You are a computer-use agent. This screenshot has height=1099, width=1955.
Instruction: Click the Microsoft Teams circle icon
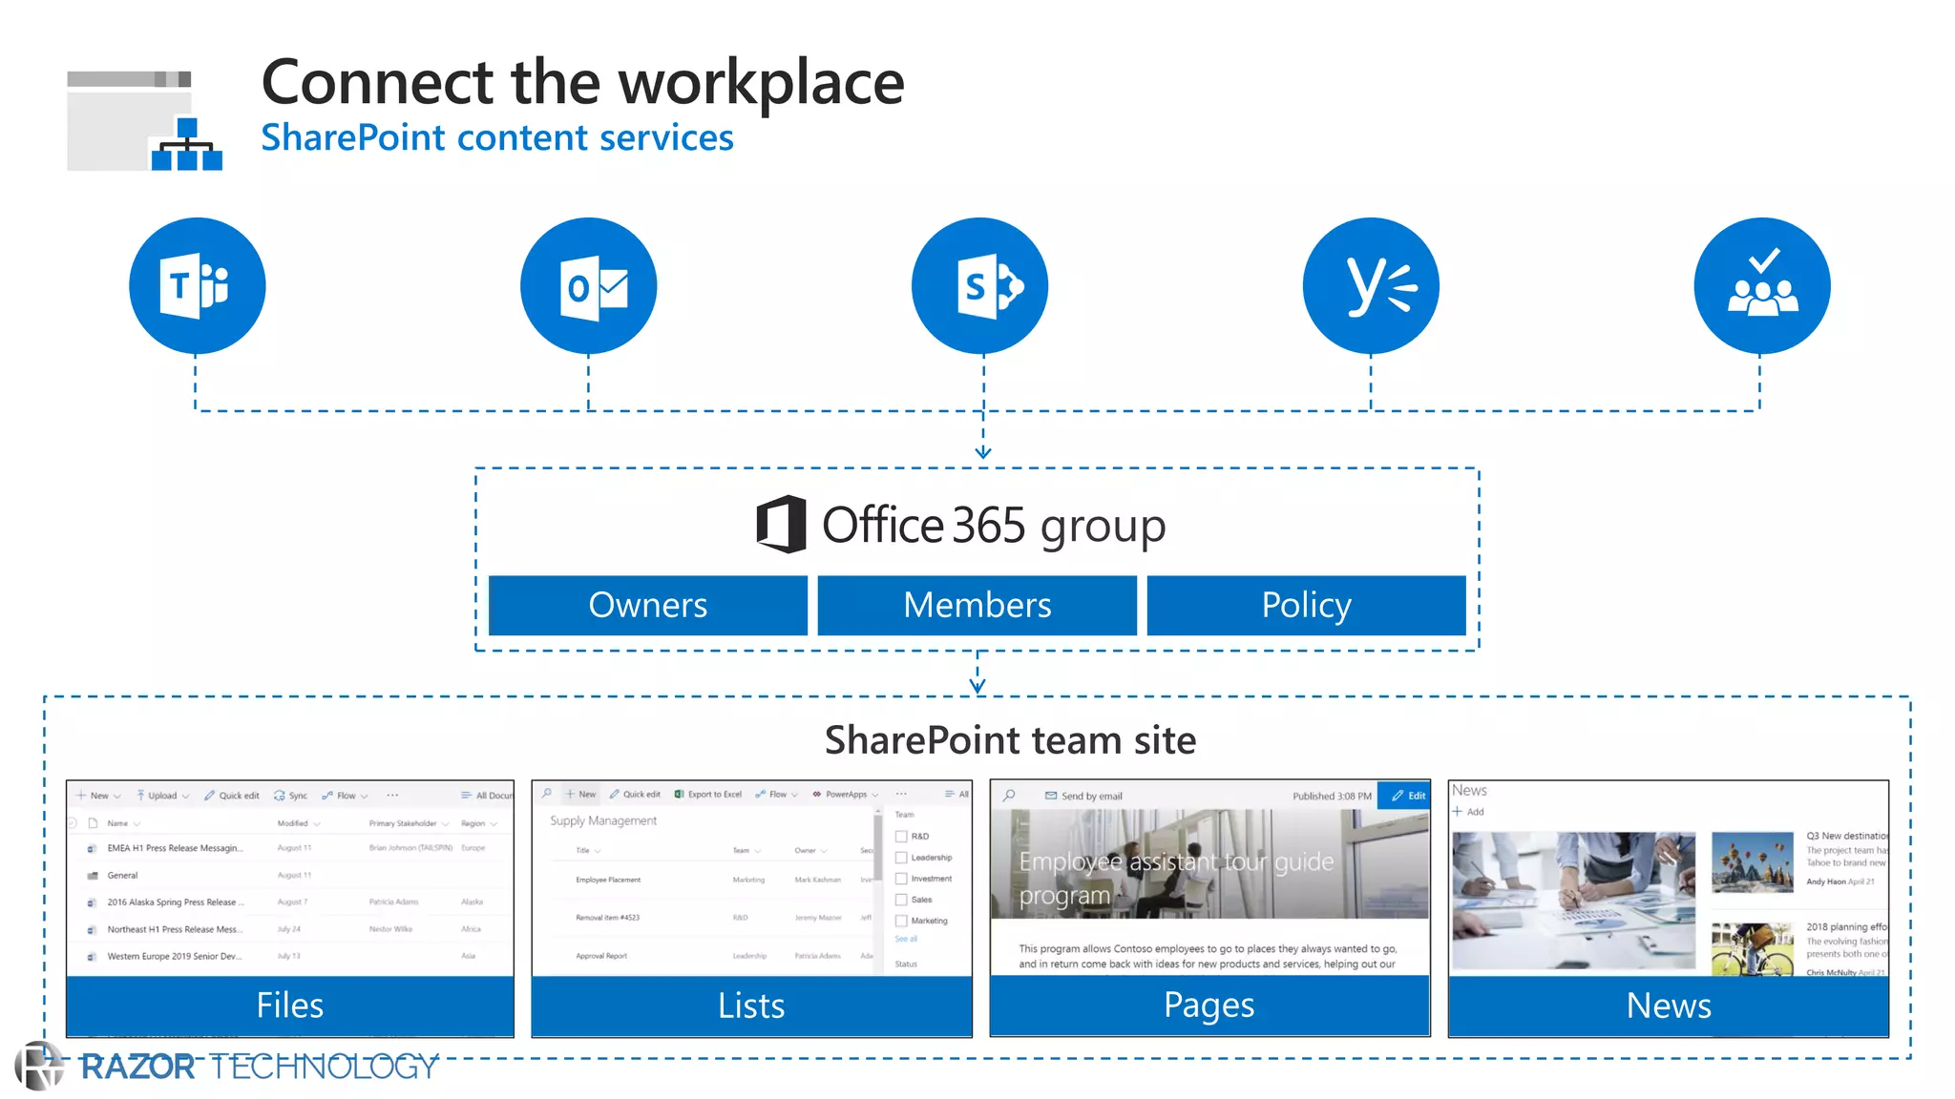click(x=197, y=285)
